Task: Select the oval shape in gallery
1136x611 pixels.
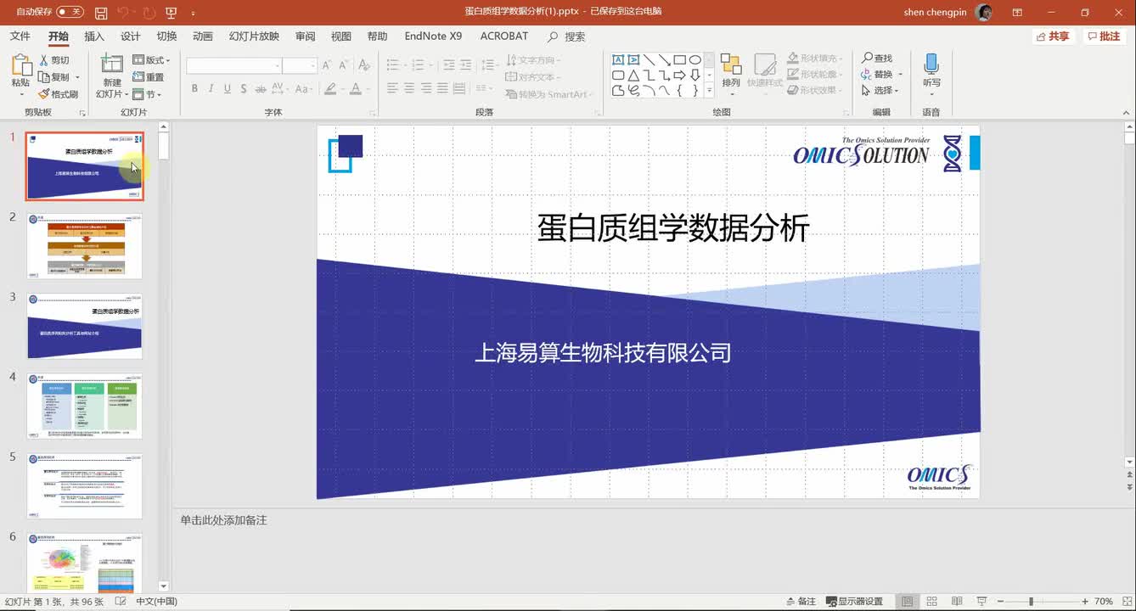Action: (695, 60)
